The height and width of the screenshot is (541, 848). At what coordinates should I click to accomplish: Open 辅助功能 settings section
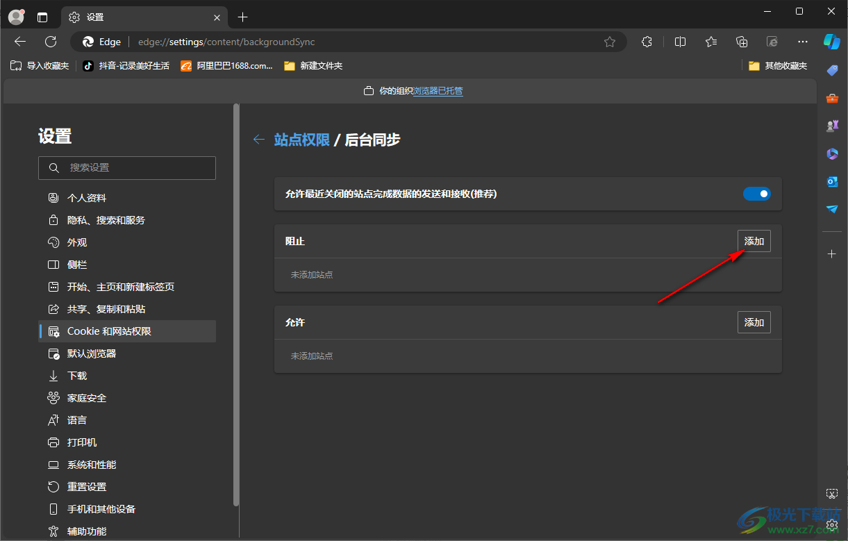tap(127, 531)
